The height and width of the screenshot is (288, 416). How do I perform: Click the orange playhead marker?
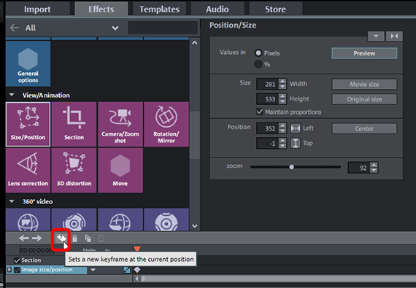coord(137,249)
